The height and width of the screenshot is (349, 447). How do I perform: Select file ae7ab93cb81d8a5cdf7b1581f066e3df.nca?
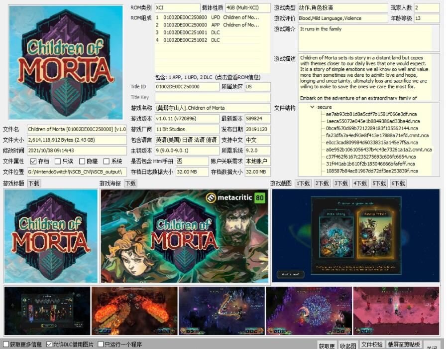[x=371, y=114]
